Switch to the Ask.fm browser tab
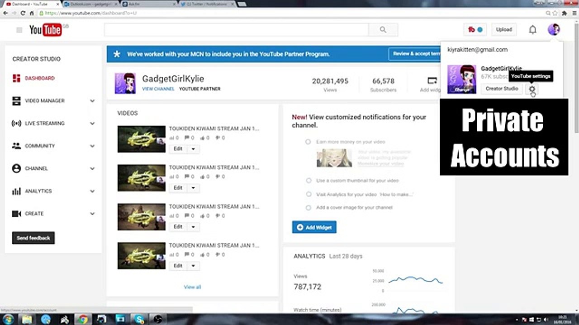Viewport: 579px width, 325px height. tap(149, 4)
